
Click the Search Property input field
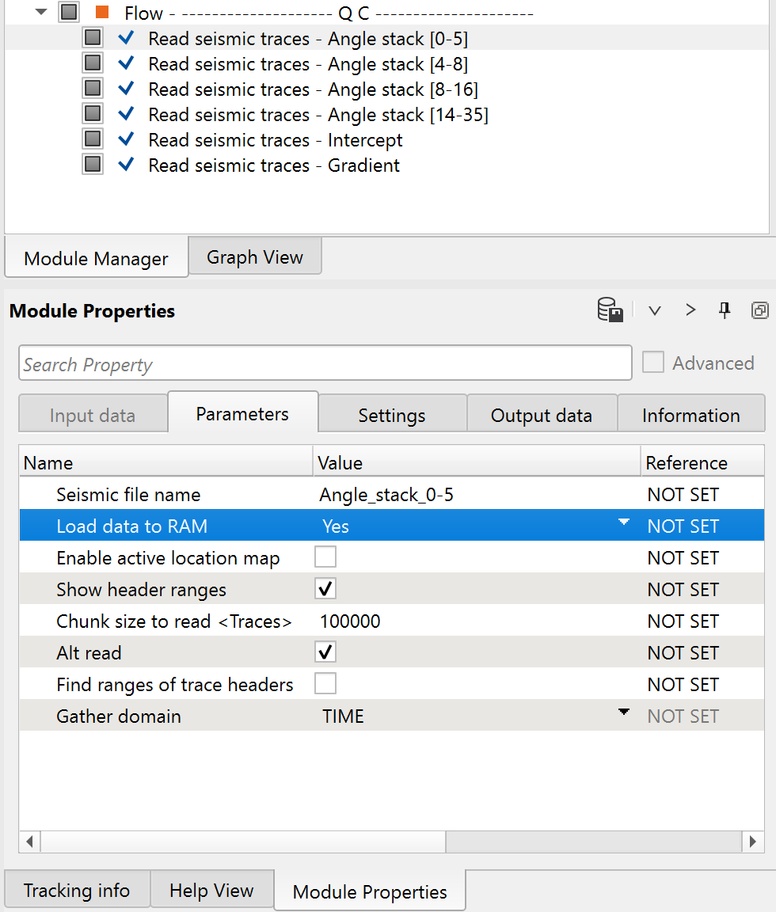pos(325,364)
